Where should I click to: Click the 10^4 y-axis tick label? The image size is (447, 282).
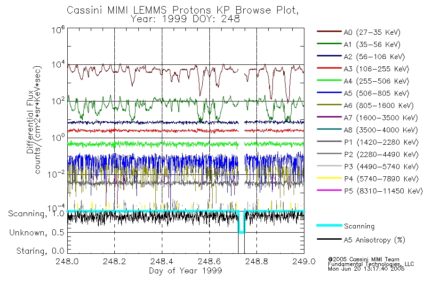[x=58, y=64]
